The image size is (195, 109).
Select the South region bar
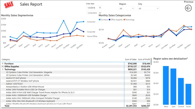[188, 94]
